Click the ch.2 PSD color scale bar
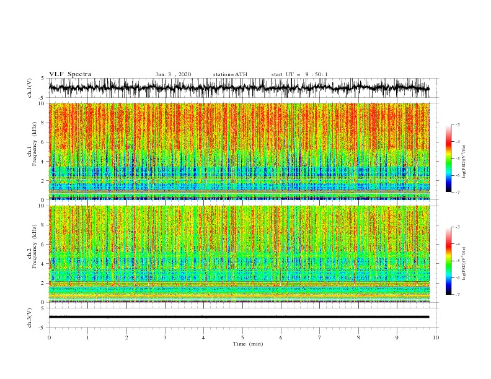 pyautogui.click(x=448, y=261)
